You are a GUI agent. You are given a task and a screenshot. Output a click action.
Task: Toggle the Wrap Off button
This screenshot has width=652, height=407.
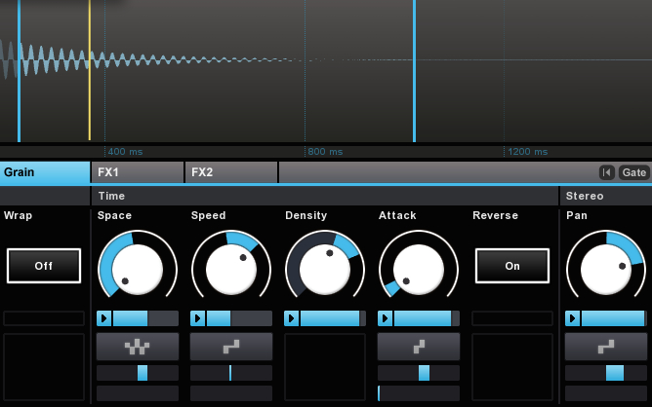[44, 266]
